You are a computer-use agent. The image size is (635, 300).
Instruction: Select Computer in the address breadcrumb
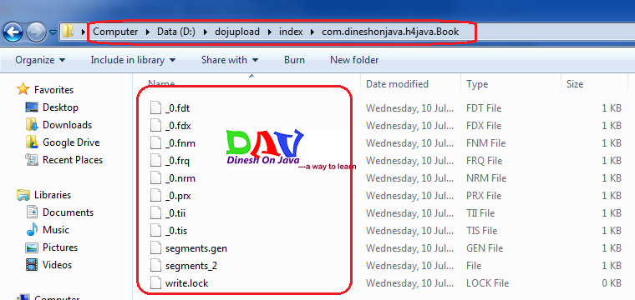tap(115, 32)
